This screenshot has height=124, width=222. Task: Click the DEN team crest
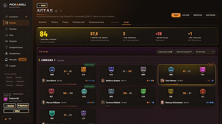(x=84, y=69)
